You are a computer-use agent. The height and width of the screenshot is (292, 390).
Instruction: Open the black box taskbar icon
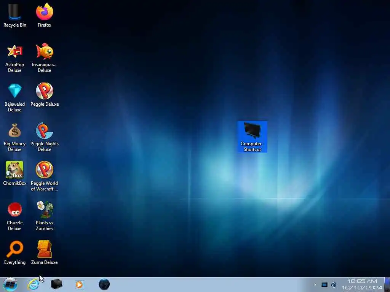[x=56, y=284]
